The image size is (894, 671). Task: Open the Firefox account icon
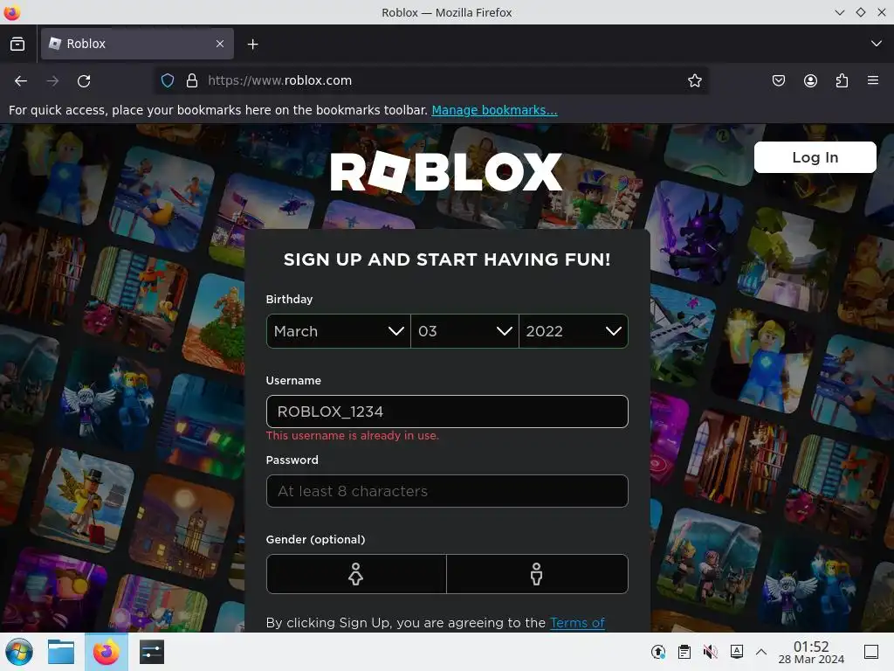pos(810,80)
